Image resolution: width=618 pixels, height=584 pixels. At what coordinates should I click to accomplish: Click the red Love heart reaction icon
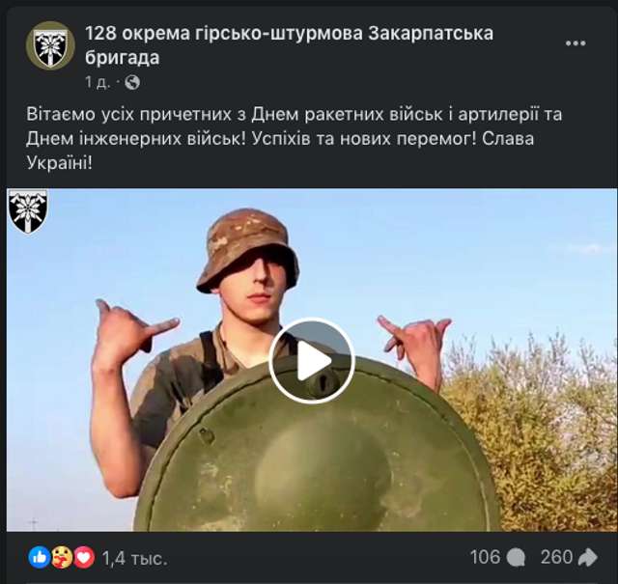tap(84, 558)
